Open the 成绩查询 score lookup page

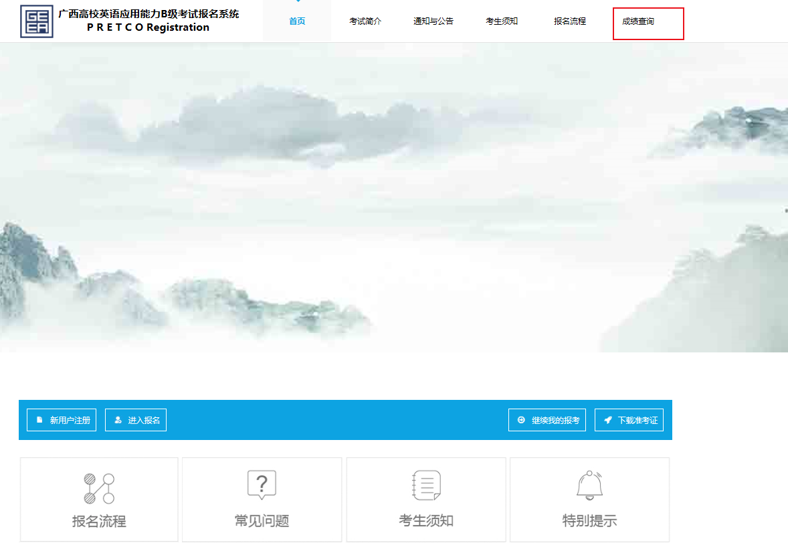click(x=638, y=21)
